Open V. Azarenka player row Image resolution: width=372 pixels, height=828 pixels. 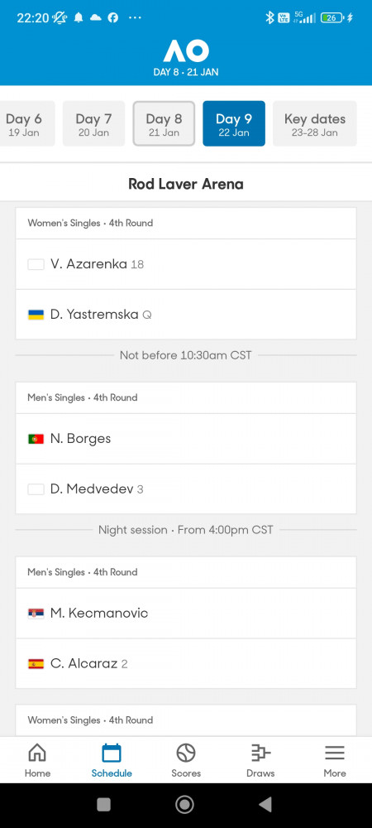coord(186,264)
